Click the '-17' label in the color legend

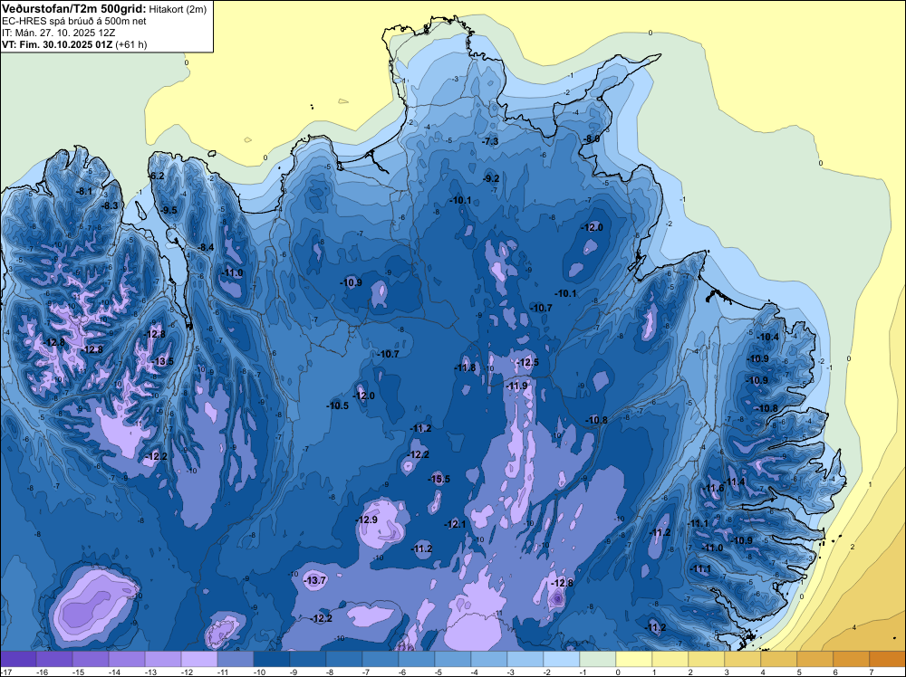tap(5, 672)
